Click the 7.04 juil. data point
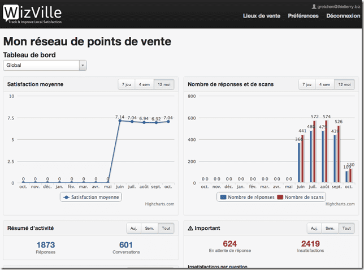The image size is (364, 270). 132,122
